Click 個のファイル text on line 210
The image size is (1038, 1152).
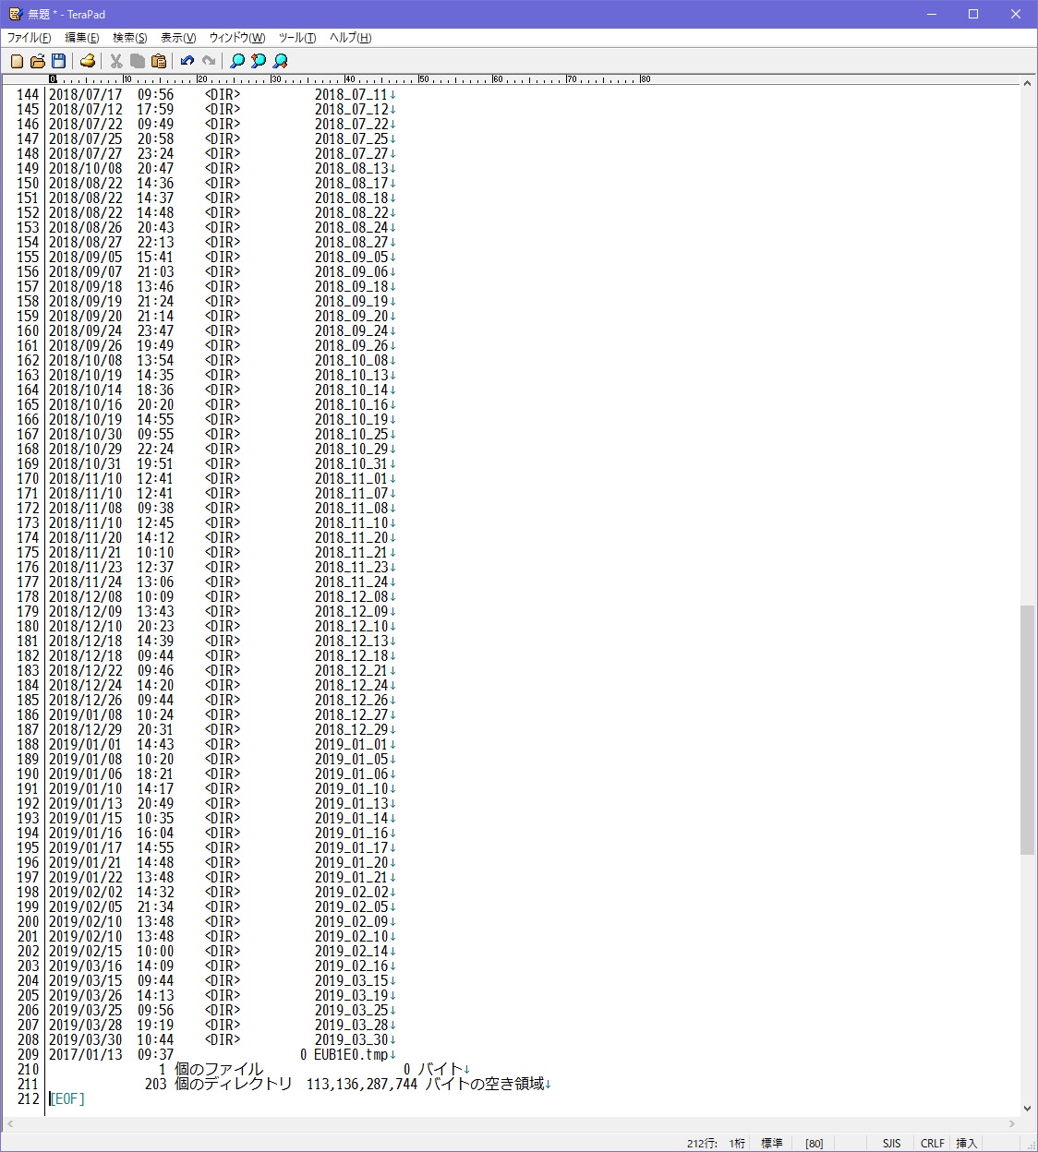point(219,1069)
